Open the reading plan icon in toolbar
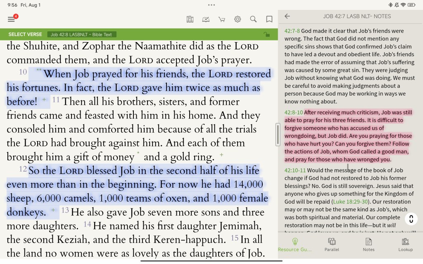 pyautogui.click(x=206, y=19)
